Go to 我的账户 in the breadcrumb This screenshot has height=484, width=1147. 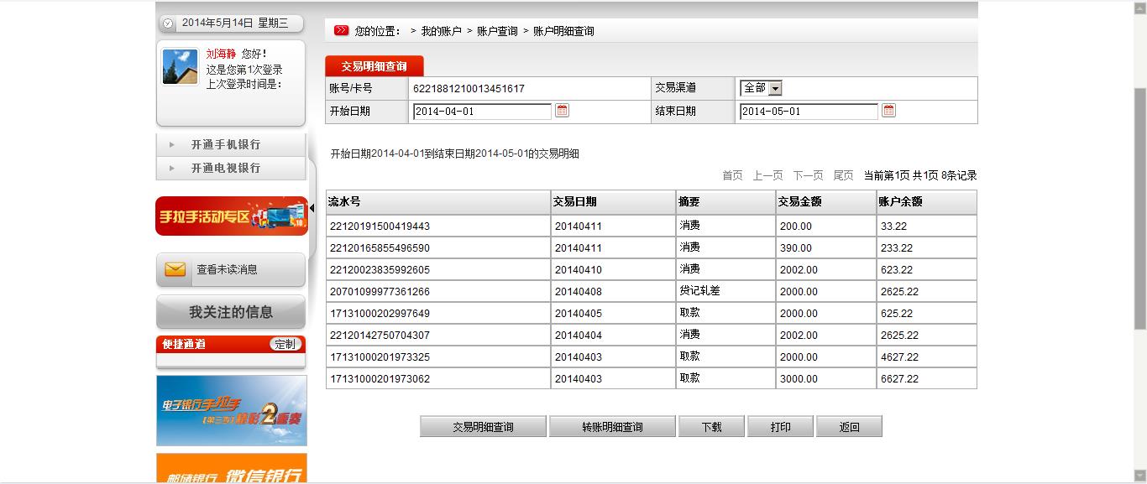click(441, 31)
